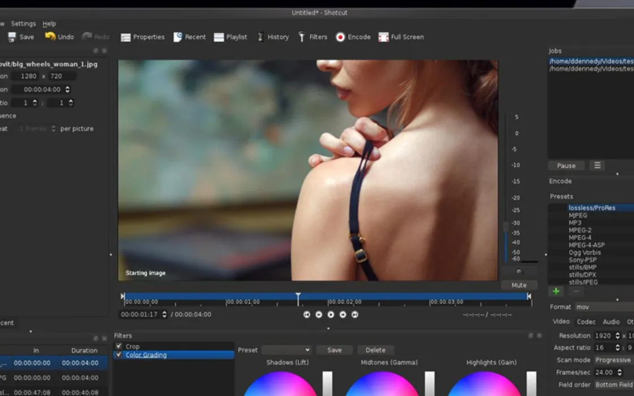The width and height of the screenshot is (634, 396).
Task: Switch to Full Screen mode
Action: click(401, 37)
